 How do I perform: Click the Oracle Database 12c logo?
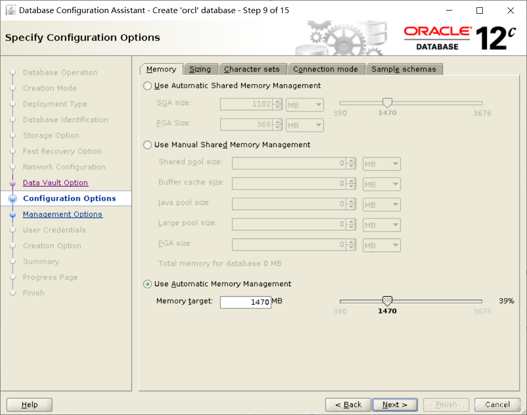(x=459, y=38)
